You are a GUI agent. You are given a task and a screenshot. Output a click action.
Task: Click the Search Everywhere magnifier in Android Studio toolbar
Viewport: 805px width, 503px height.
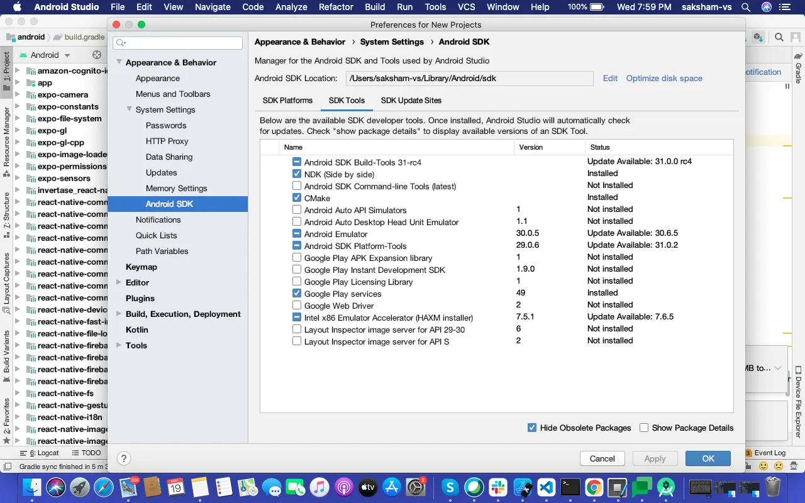[x=779, y=37]
